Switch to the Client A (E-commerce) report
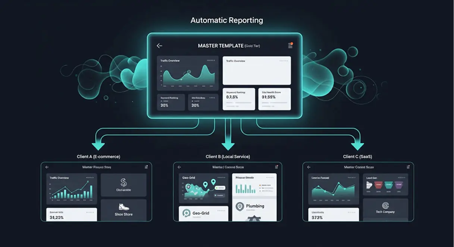Image resolution: width=454 pixels, height=247 pixels. 98,156
